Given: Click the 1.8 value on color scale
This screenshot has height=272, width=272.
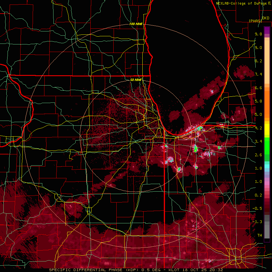Looking at the screenshot, I should pos(258,168).
